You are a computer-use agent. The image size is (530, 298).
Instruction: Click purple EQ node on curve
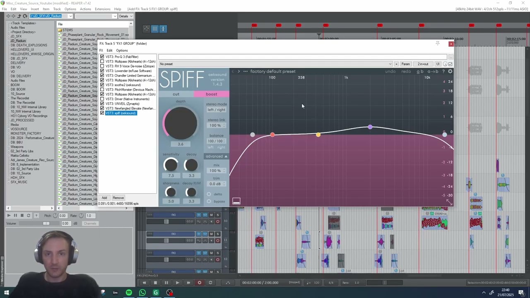(x=370, y=127)
